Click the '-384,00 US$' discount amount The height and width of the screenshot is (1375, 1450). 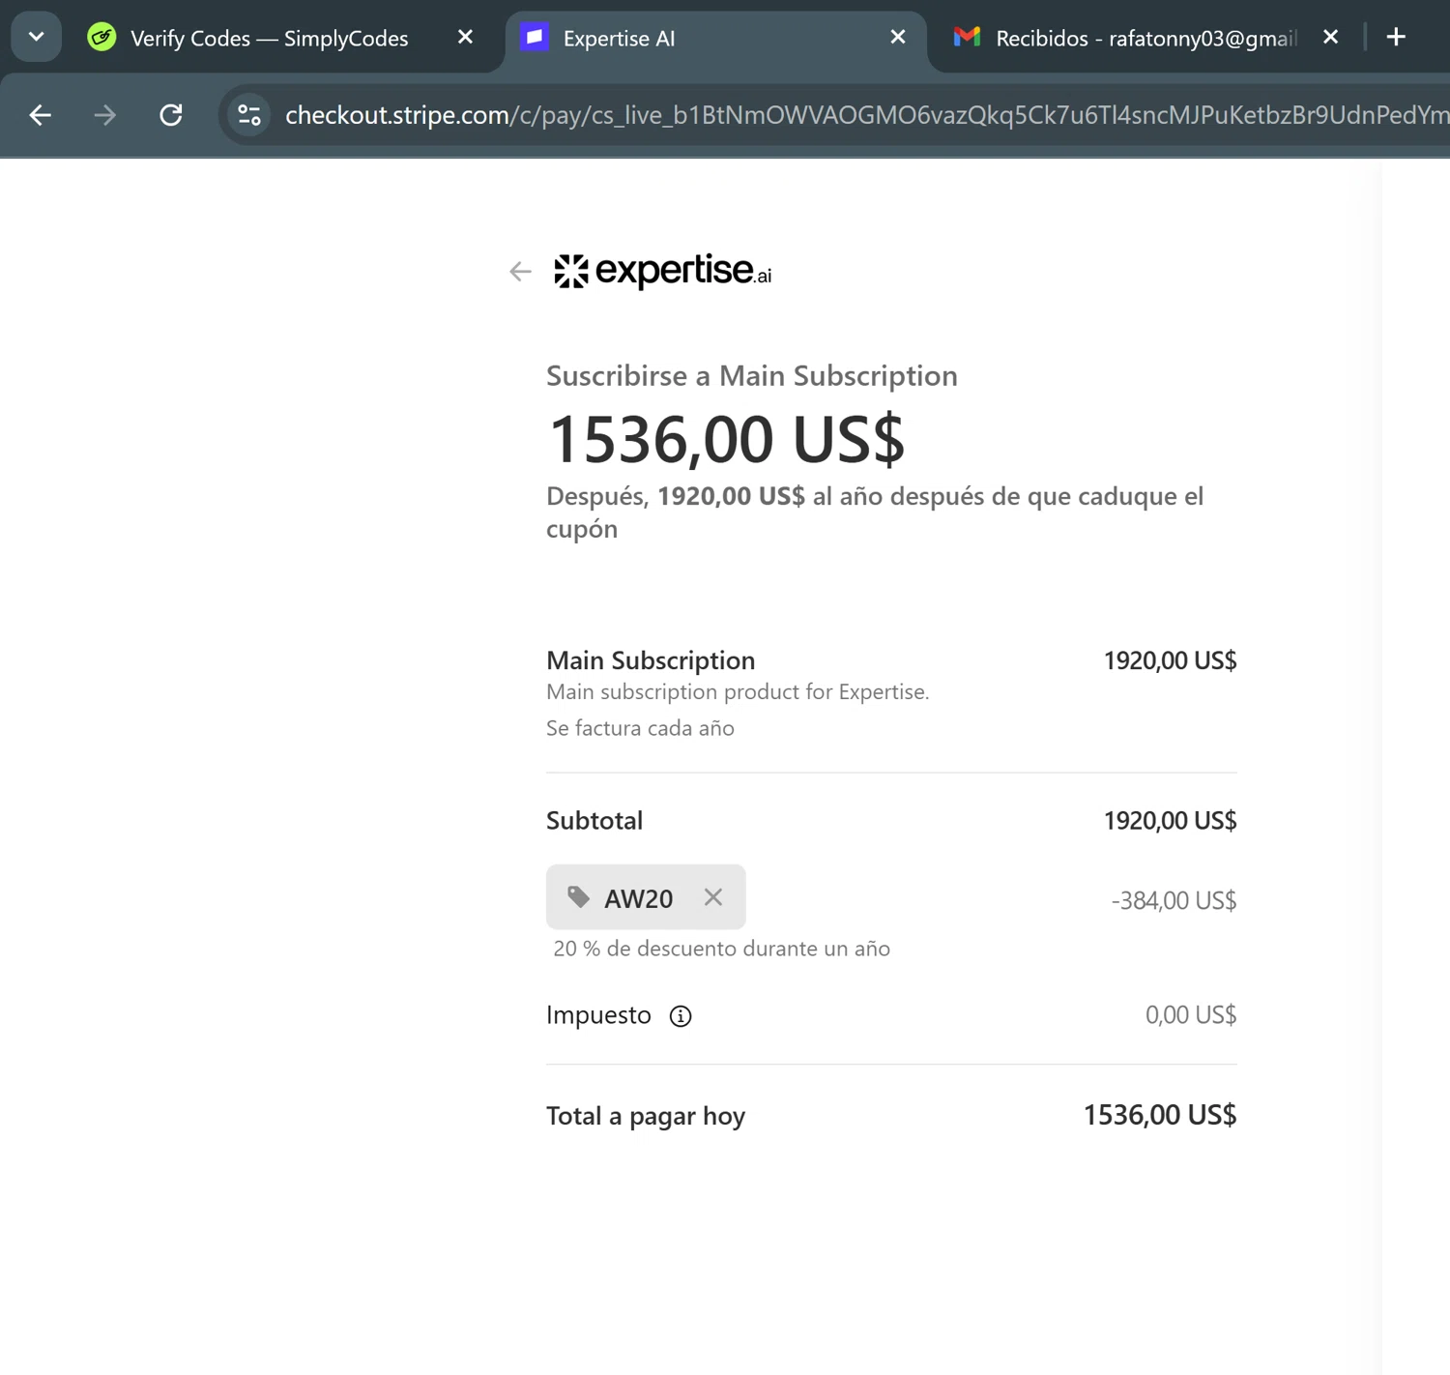1174,900
